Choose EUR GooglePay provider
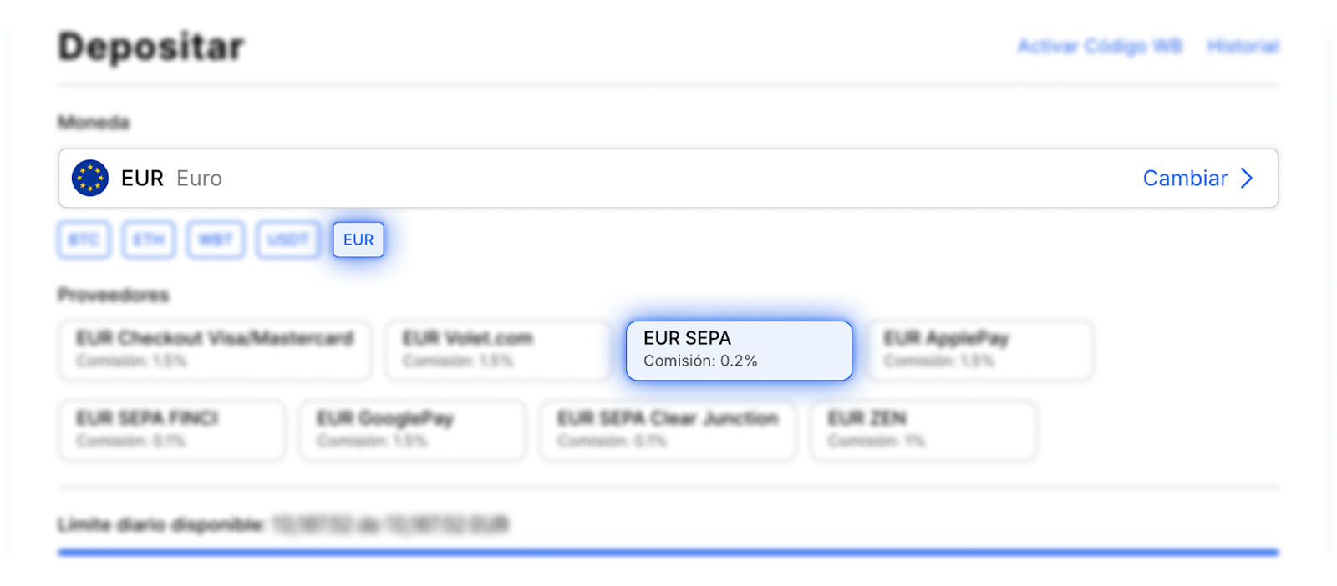 (x=413, y=430)
